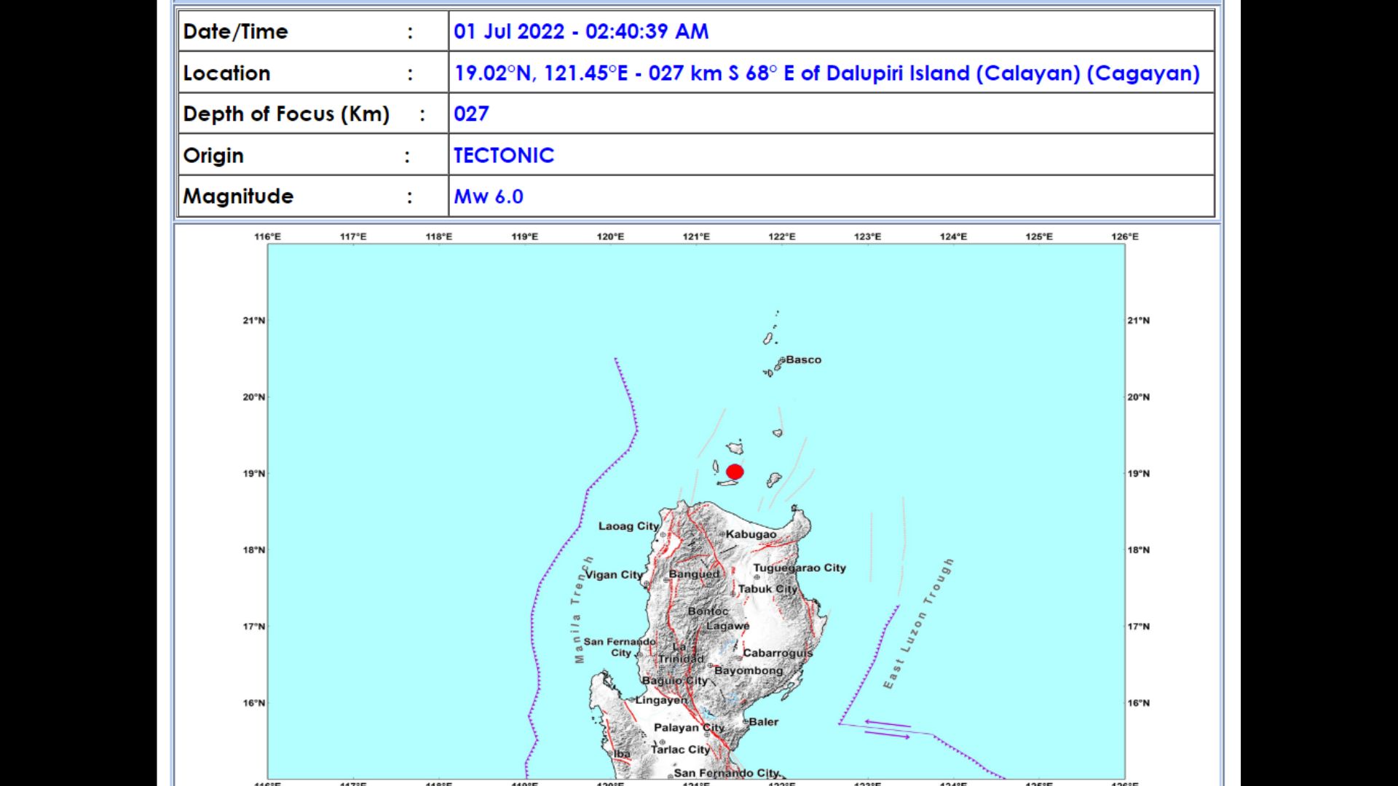Click the '21°N' latitude label on right axis
This screenshot has height=786, width=1398.
pyautogui.click(x=1139, y=320)
